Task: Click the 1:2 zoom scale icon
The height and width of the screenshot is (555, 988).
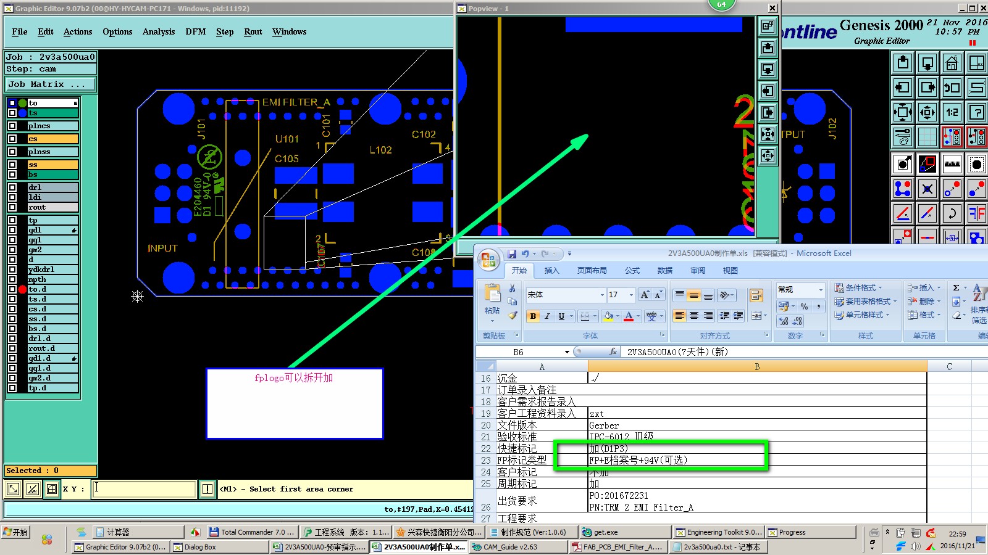Action: click(952, 112)
